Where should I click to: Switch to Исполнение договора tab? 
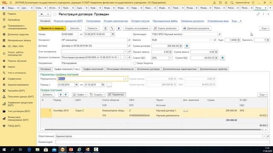[x=148, y=69]
